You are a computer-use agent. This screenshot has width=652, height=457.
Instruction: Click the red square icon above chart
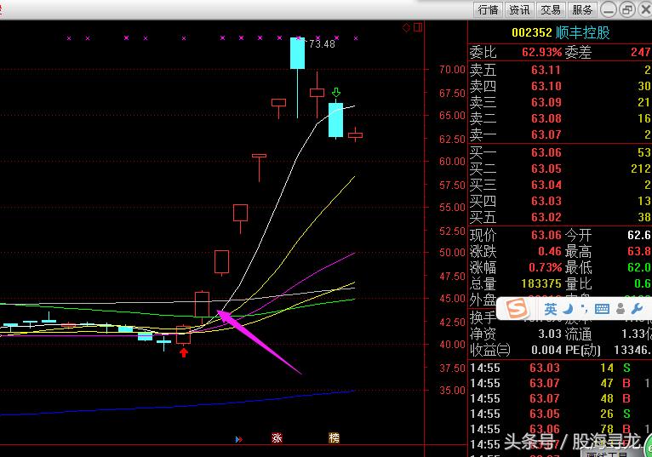tap(417, 28)
